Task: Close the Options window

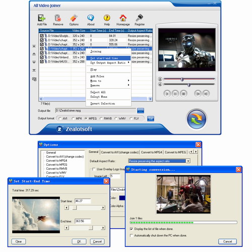Action: pyautogui.click(x=198, y=145)
